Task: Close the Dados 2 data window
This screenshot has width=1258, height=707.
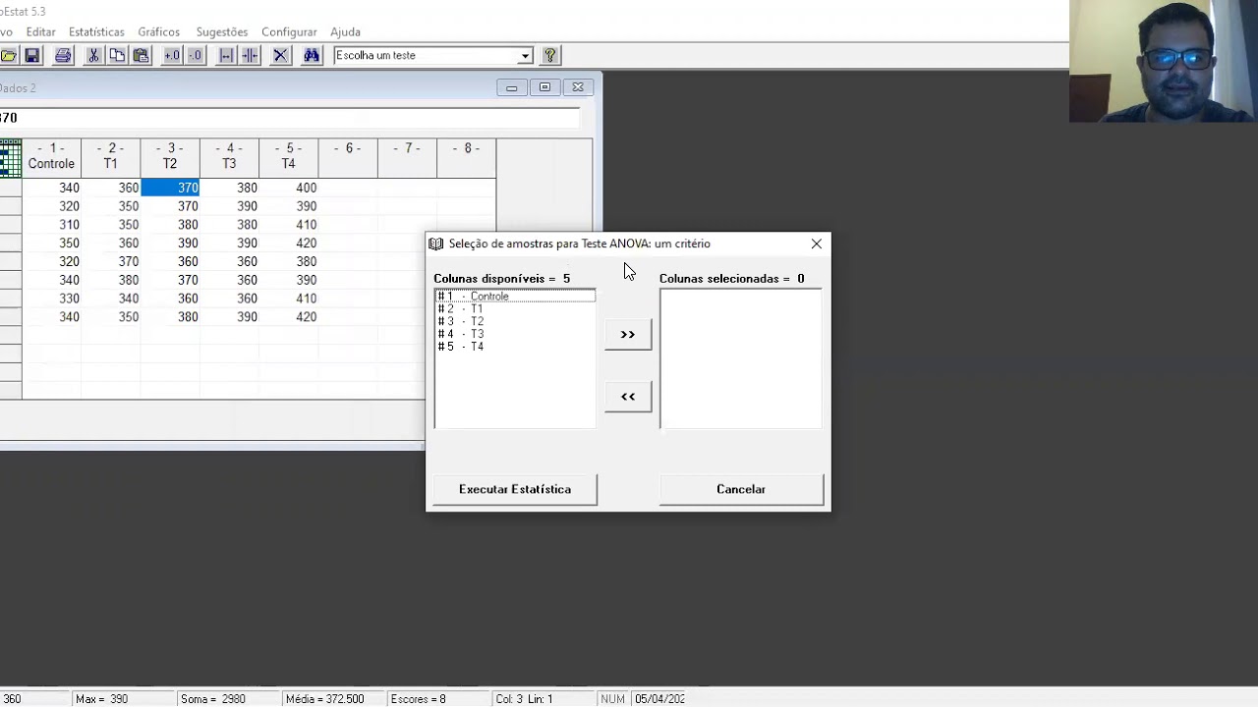Action: [578, 87]
